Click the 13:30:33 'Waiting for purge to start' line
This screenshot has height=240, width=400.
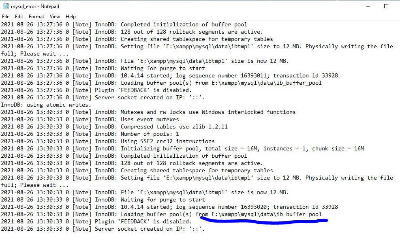click(x=103, y=199)
